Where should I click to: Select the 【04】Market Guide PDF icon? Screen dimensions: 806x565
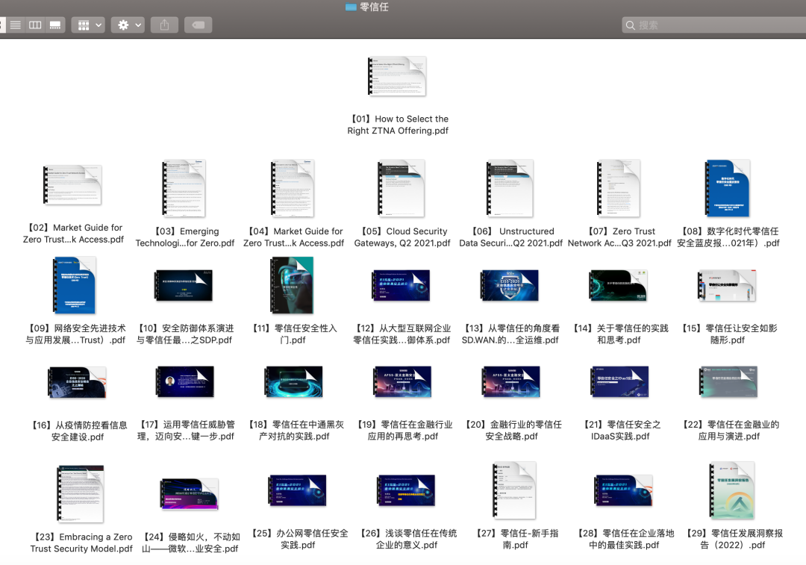293,188
